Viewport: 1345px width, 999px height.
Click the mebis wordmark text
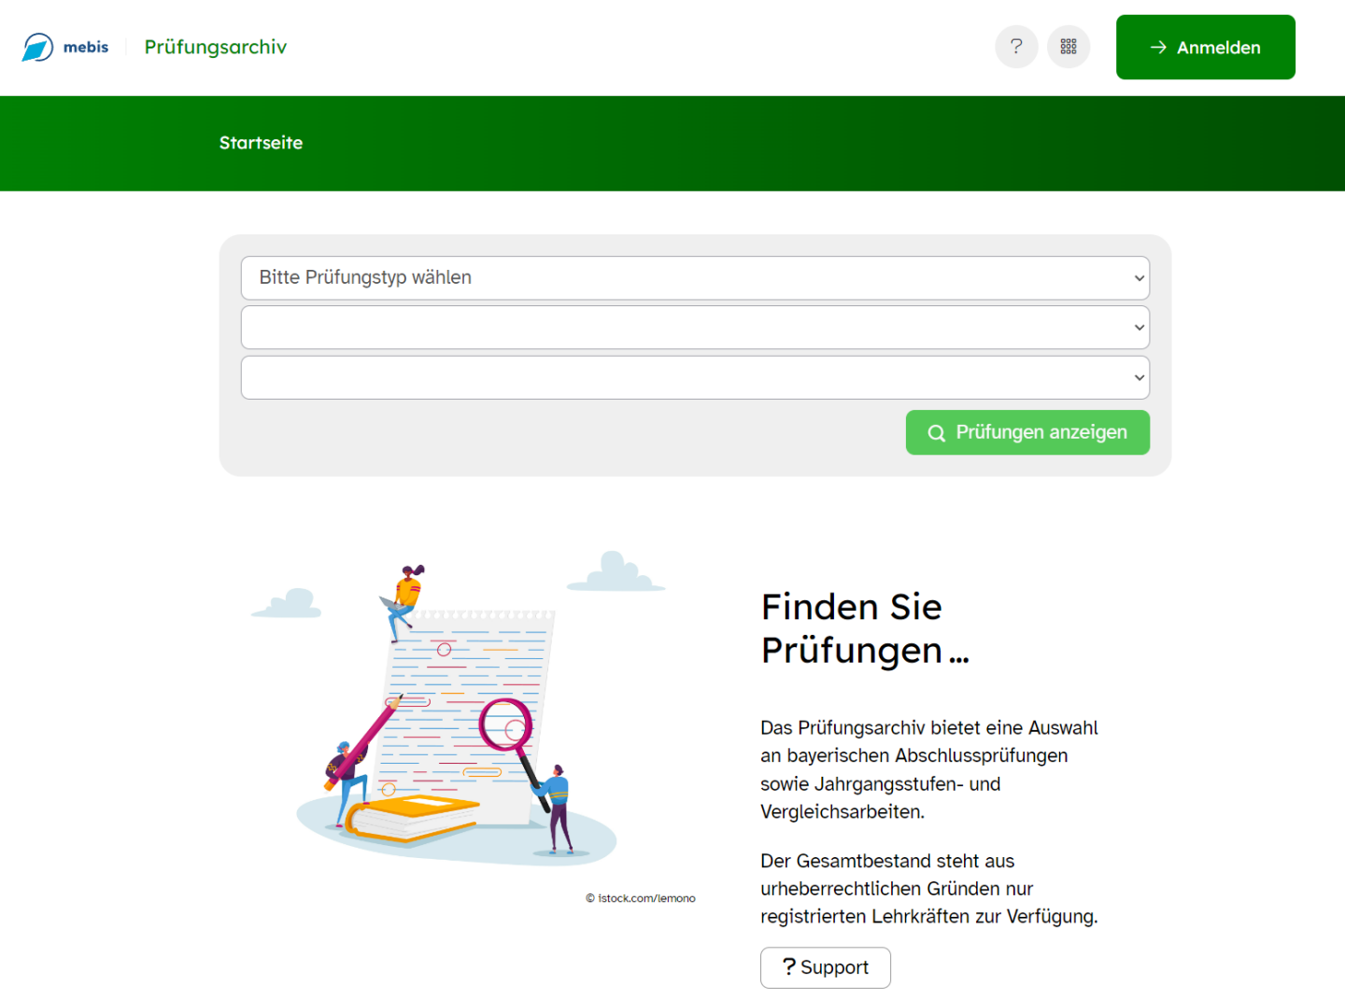pos(86,47)
